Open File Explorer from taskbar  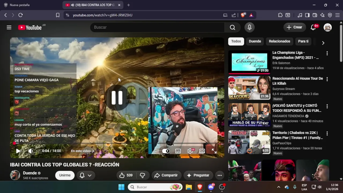189,187
